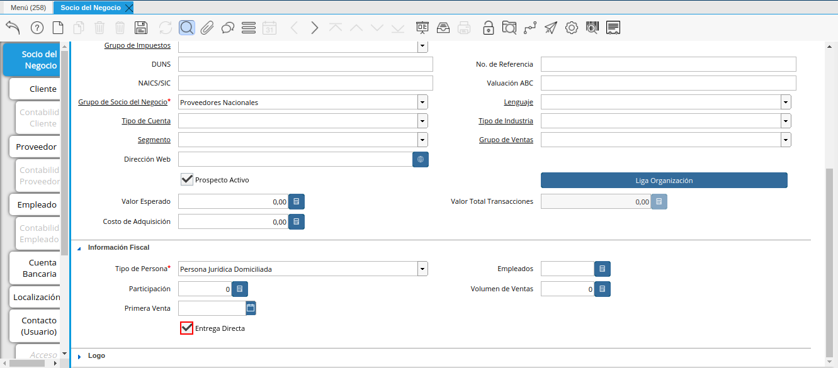Open Grupo de Socio del Negocio dropdown
Viewport: 838px width, 368px height.
coord(422,103)
